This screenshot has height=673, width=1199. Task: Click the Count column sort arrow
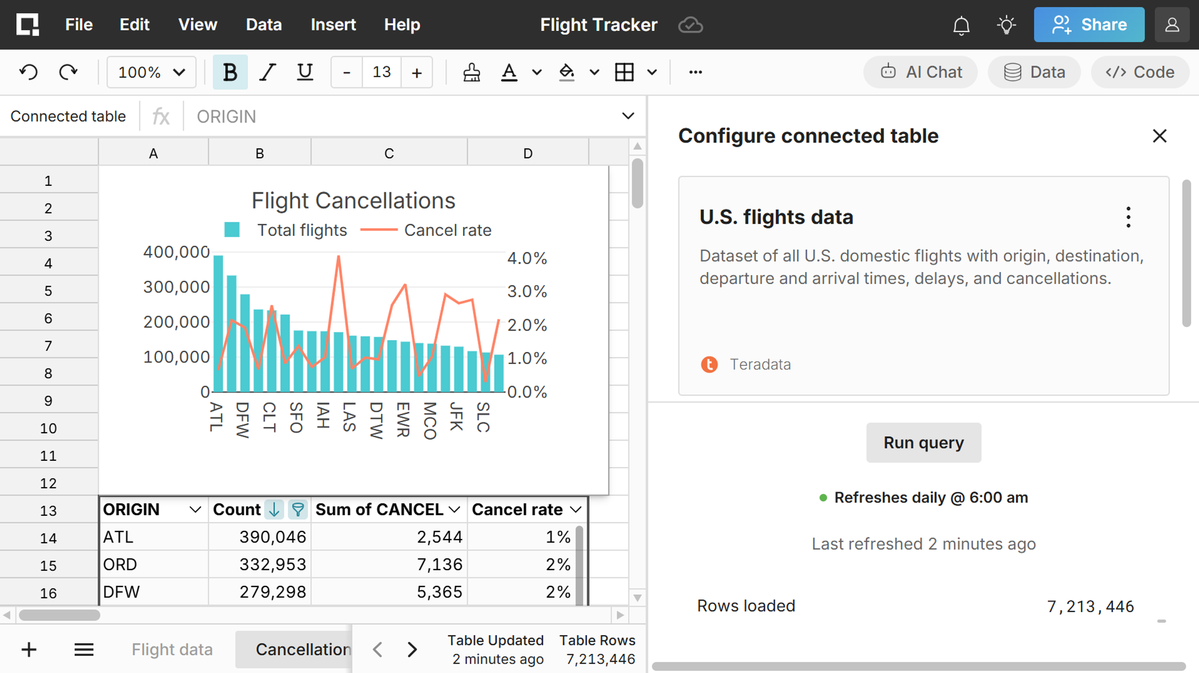274,509
